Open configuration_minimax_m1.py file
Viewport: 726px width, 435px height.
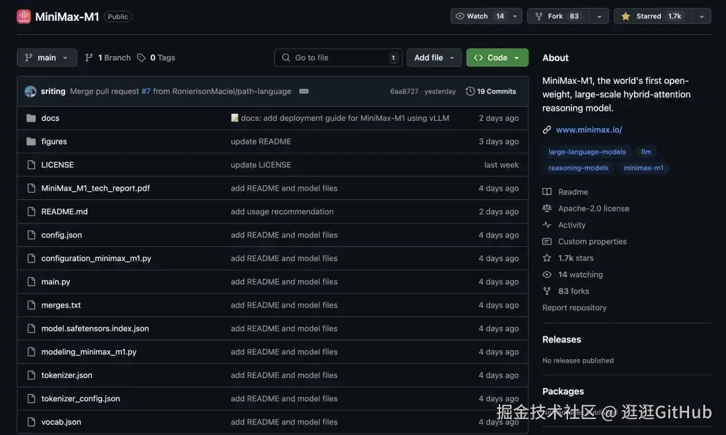point(96,258)
